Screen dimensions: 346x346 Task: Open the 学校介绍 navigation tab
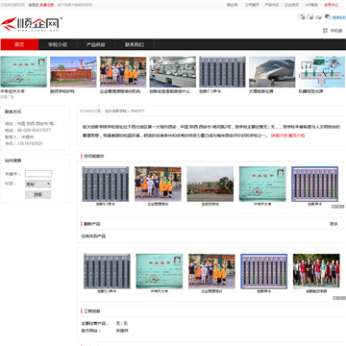pos(58,44)
